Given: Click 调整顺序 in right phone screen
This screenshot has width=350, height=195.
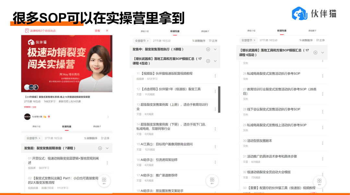Looking at the screenshot, I should coord(306,40).
